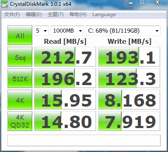Image resolution: width=168 pixels, height=152 pixels.
Task: Run all benchmarks with the All button
Action: point(20,35)
